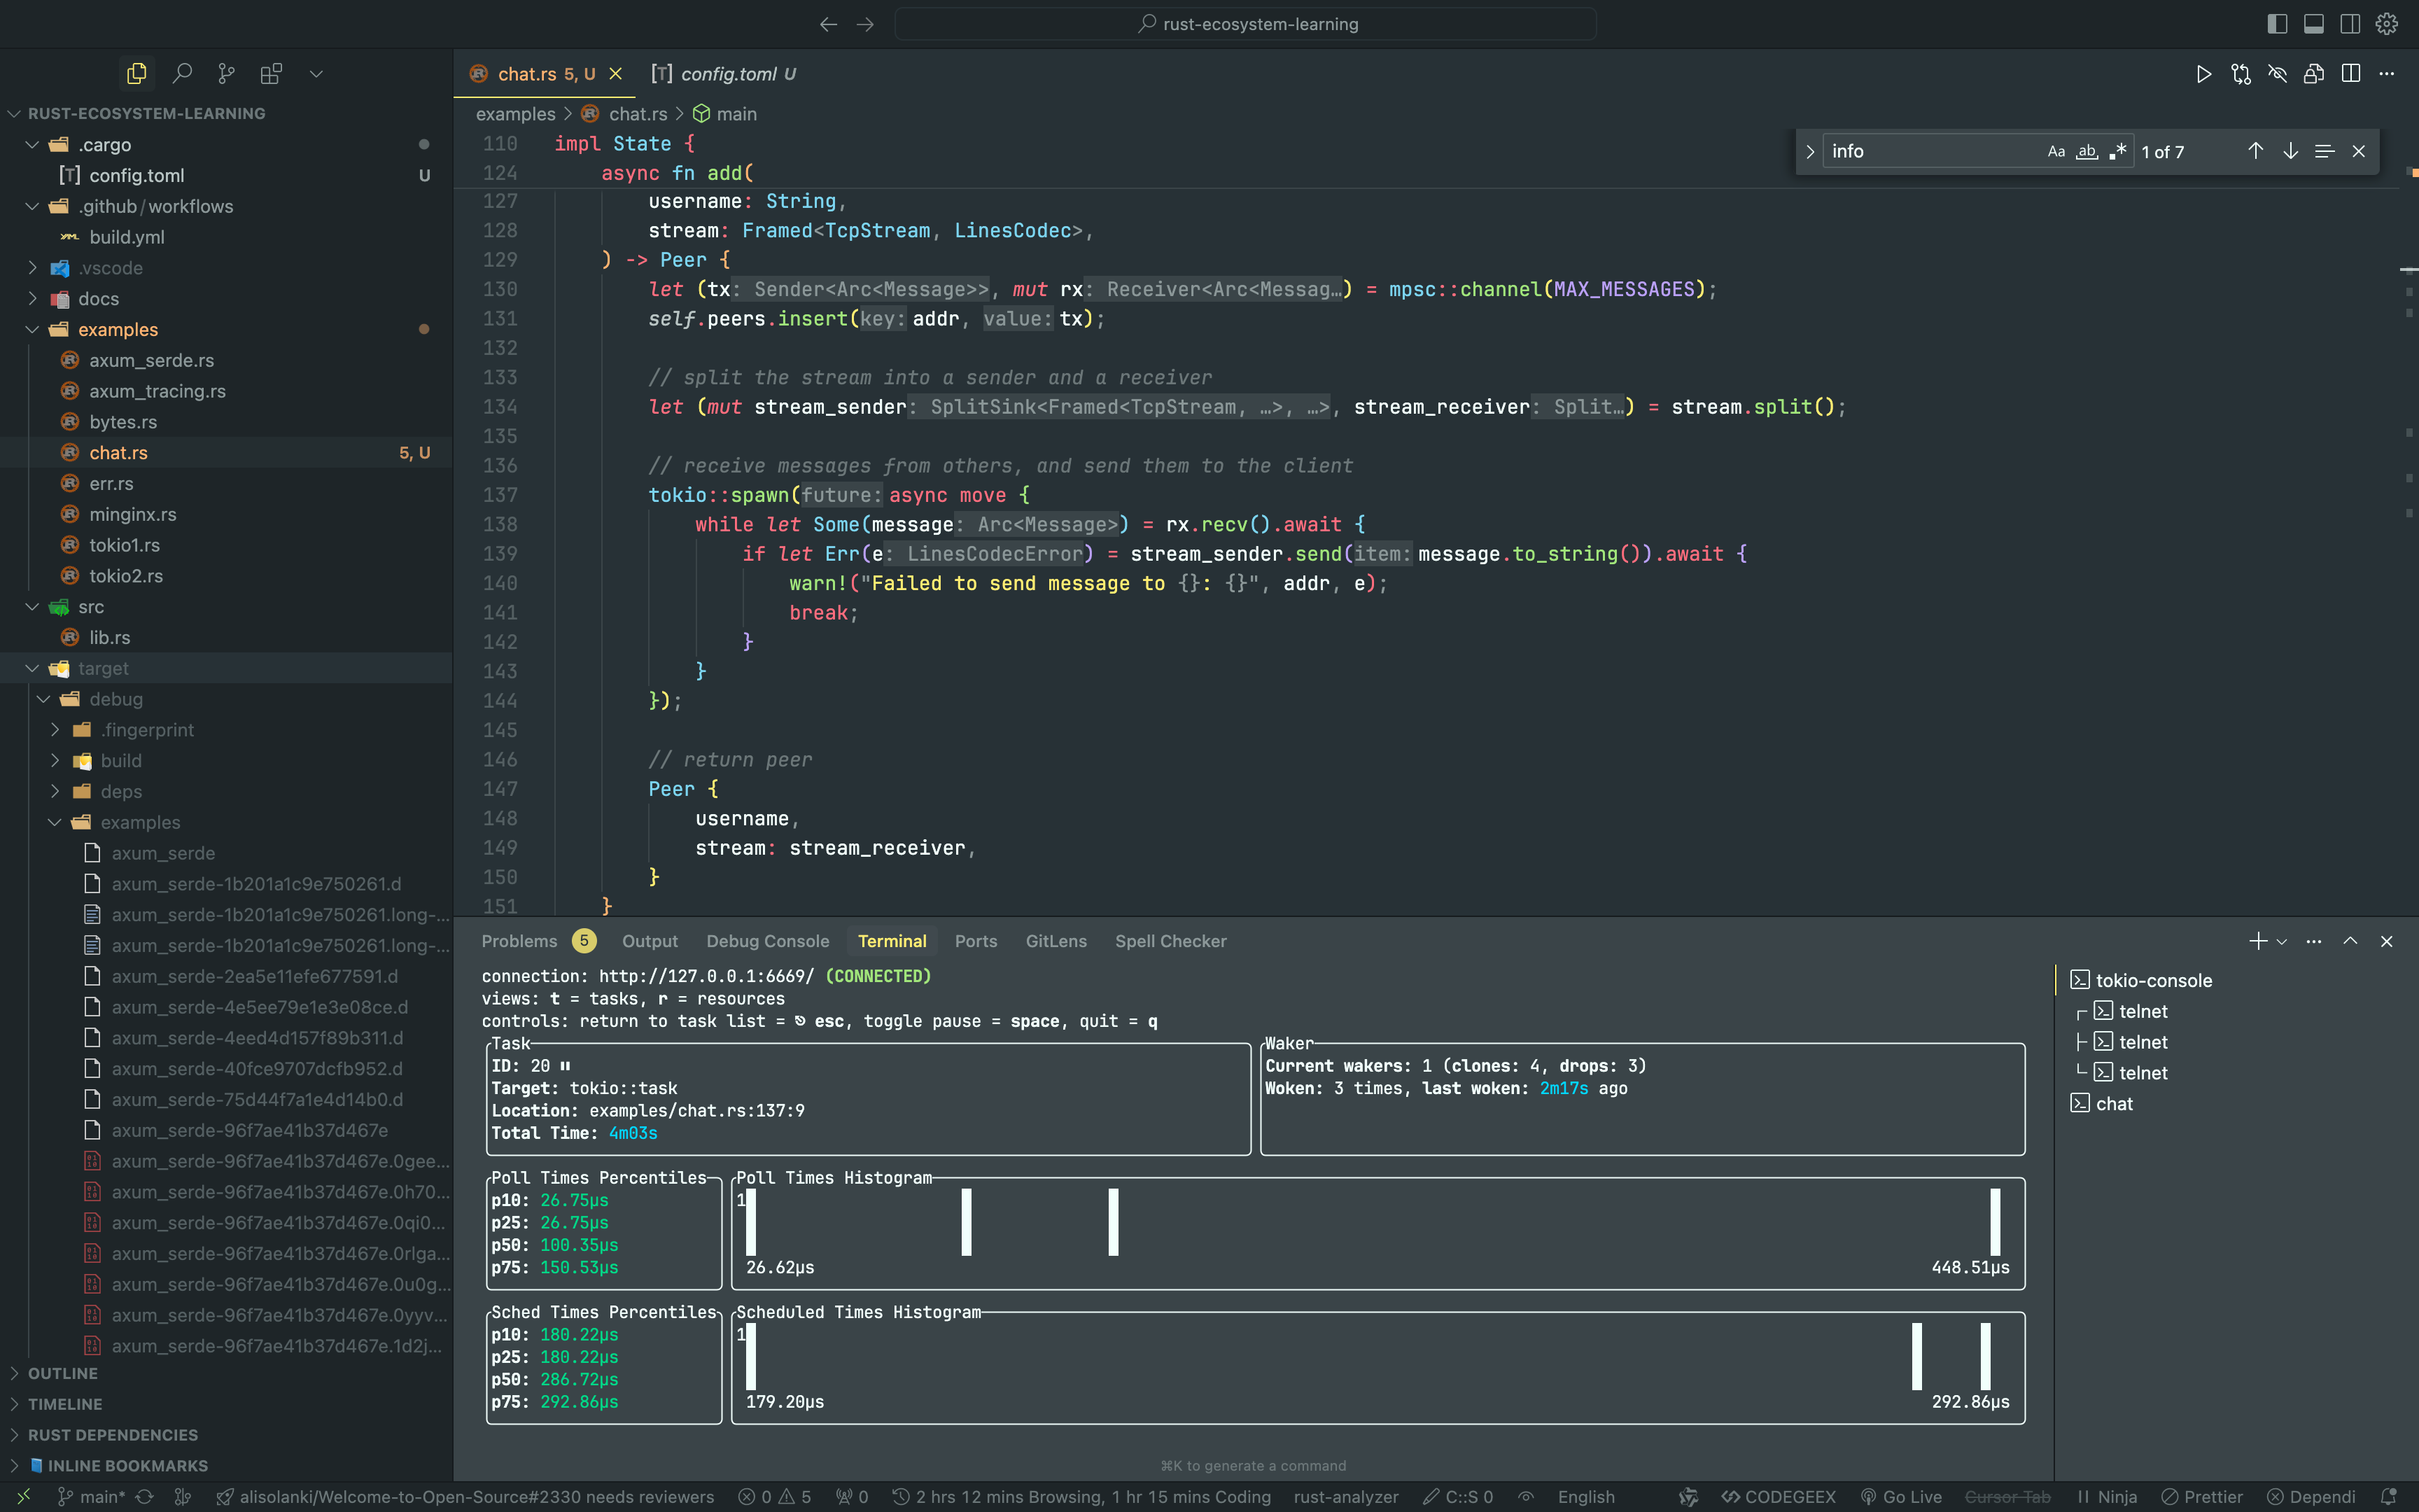
Task: Open the Search view icon
Action: [x=182, y=73]
